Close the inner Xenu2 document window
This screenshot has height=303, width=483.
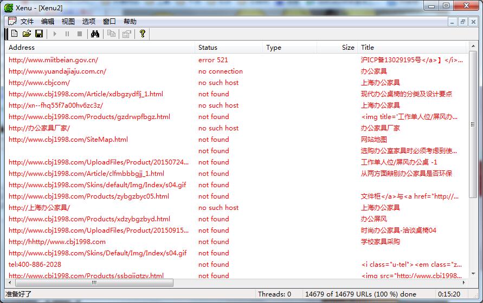pos(473,22)
